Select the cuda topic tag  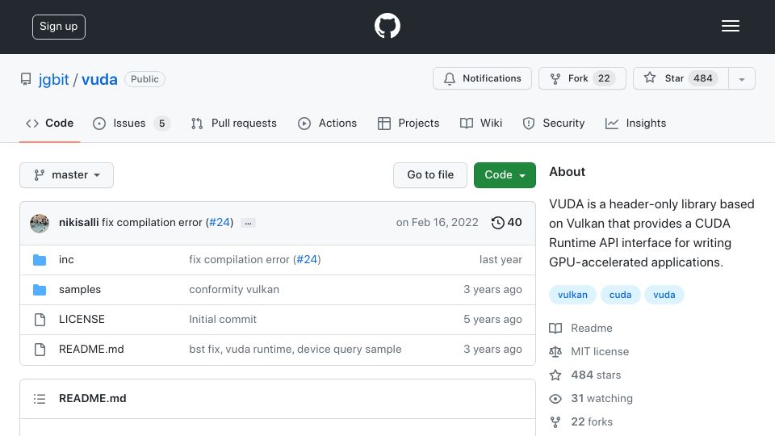tap(620, 295)
